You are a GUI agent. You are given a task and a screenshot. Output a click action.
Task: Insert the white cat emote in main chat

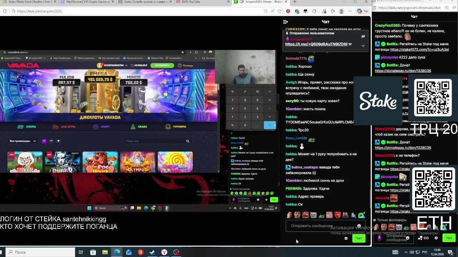(313, 215)
